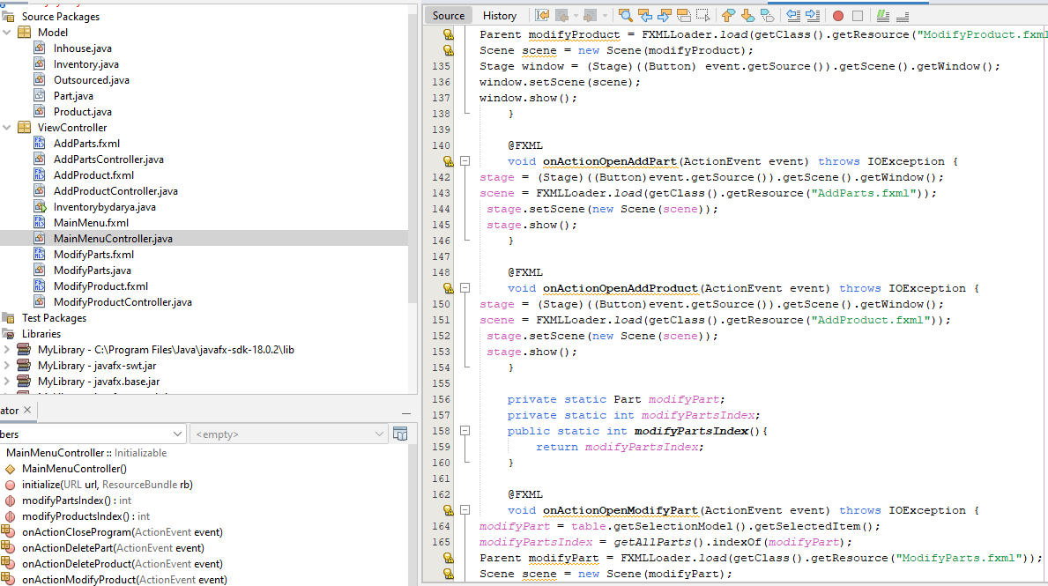Viewport: 1048px width, 586px height.
Task: Select onActionDeleteProduct in Navigator
Action: (123, 564)
